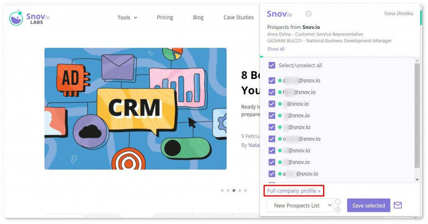This screenshot has height=224, width=428.
Task: Click the envelope email icon
Action: click(x=398, y=205)
